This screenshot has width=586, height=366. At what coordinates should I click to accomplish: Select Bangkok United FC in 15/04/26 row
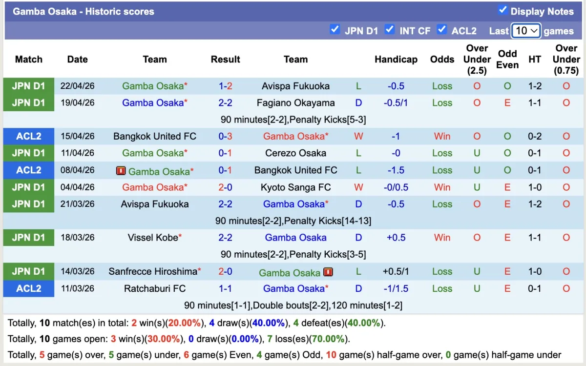pyautogui.click(x=154, y=137)
